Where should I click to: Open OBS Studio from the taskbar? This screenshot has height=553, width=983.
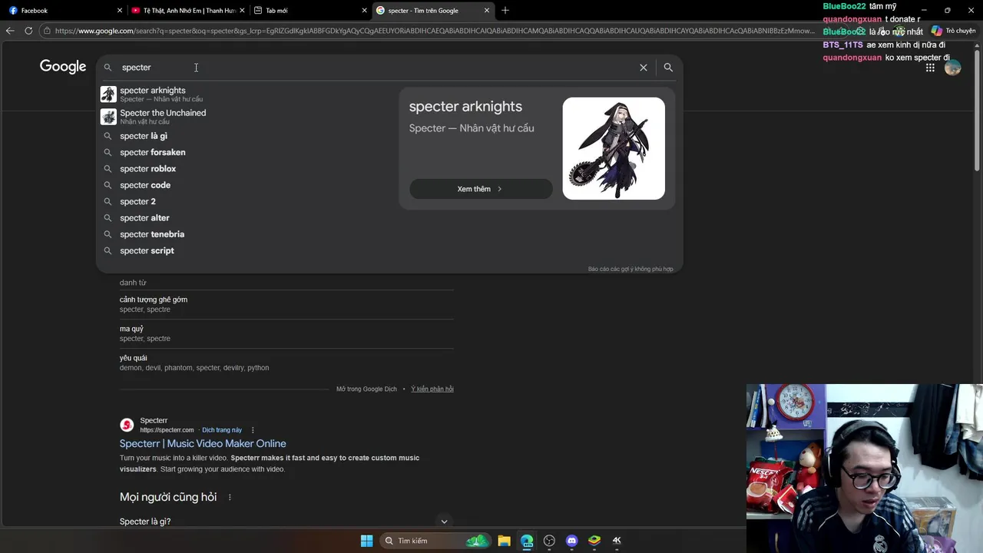549,541
